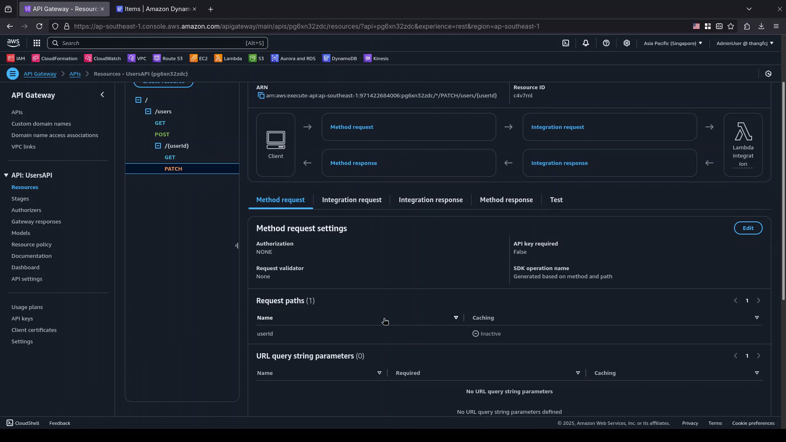The image size is (786, 442).
Task: Open the settings gear in AWS header
Action: pos(627,43)
